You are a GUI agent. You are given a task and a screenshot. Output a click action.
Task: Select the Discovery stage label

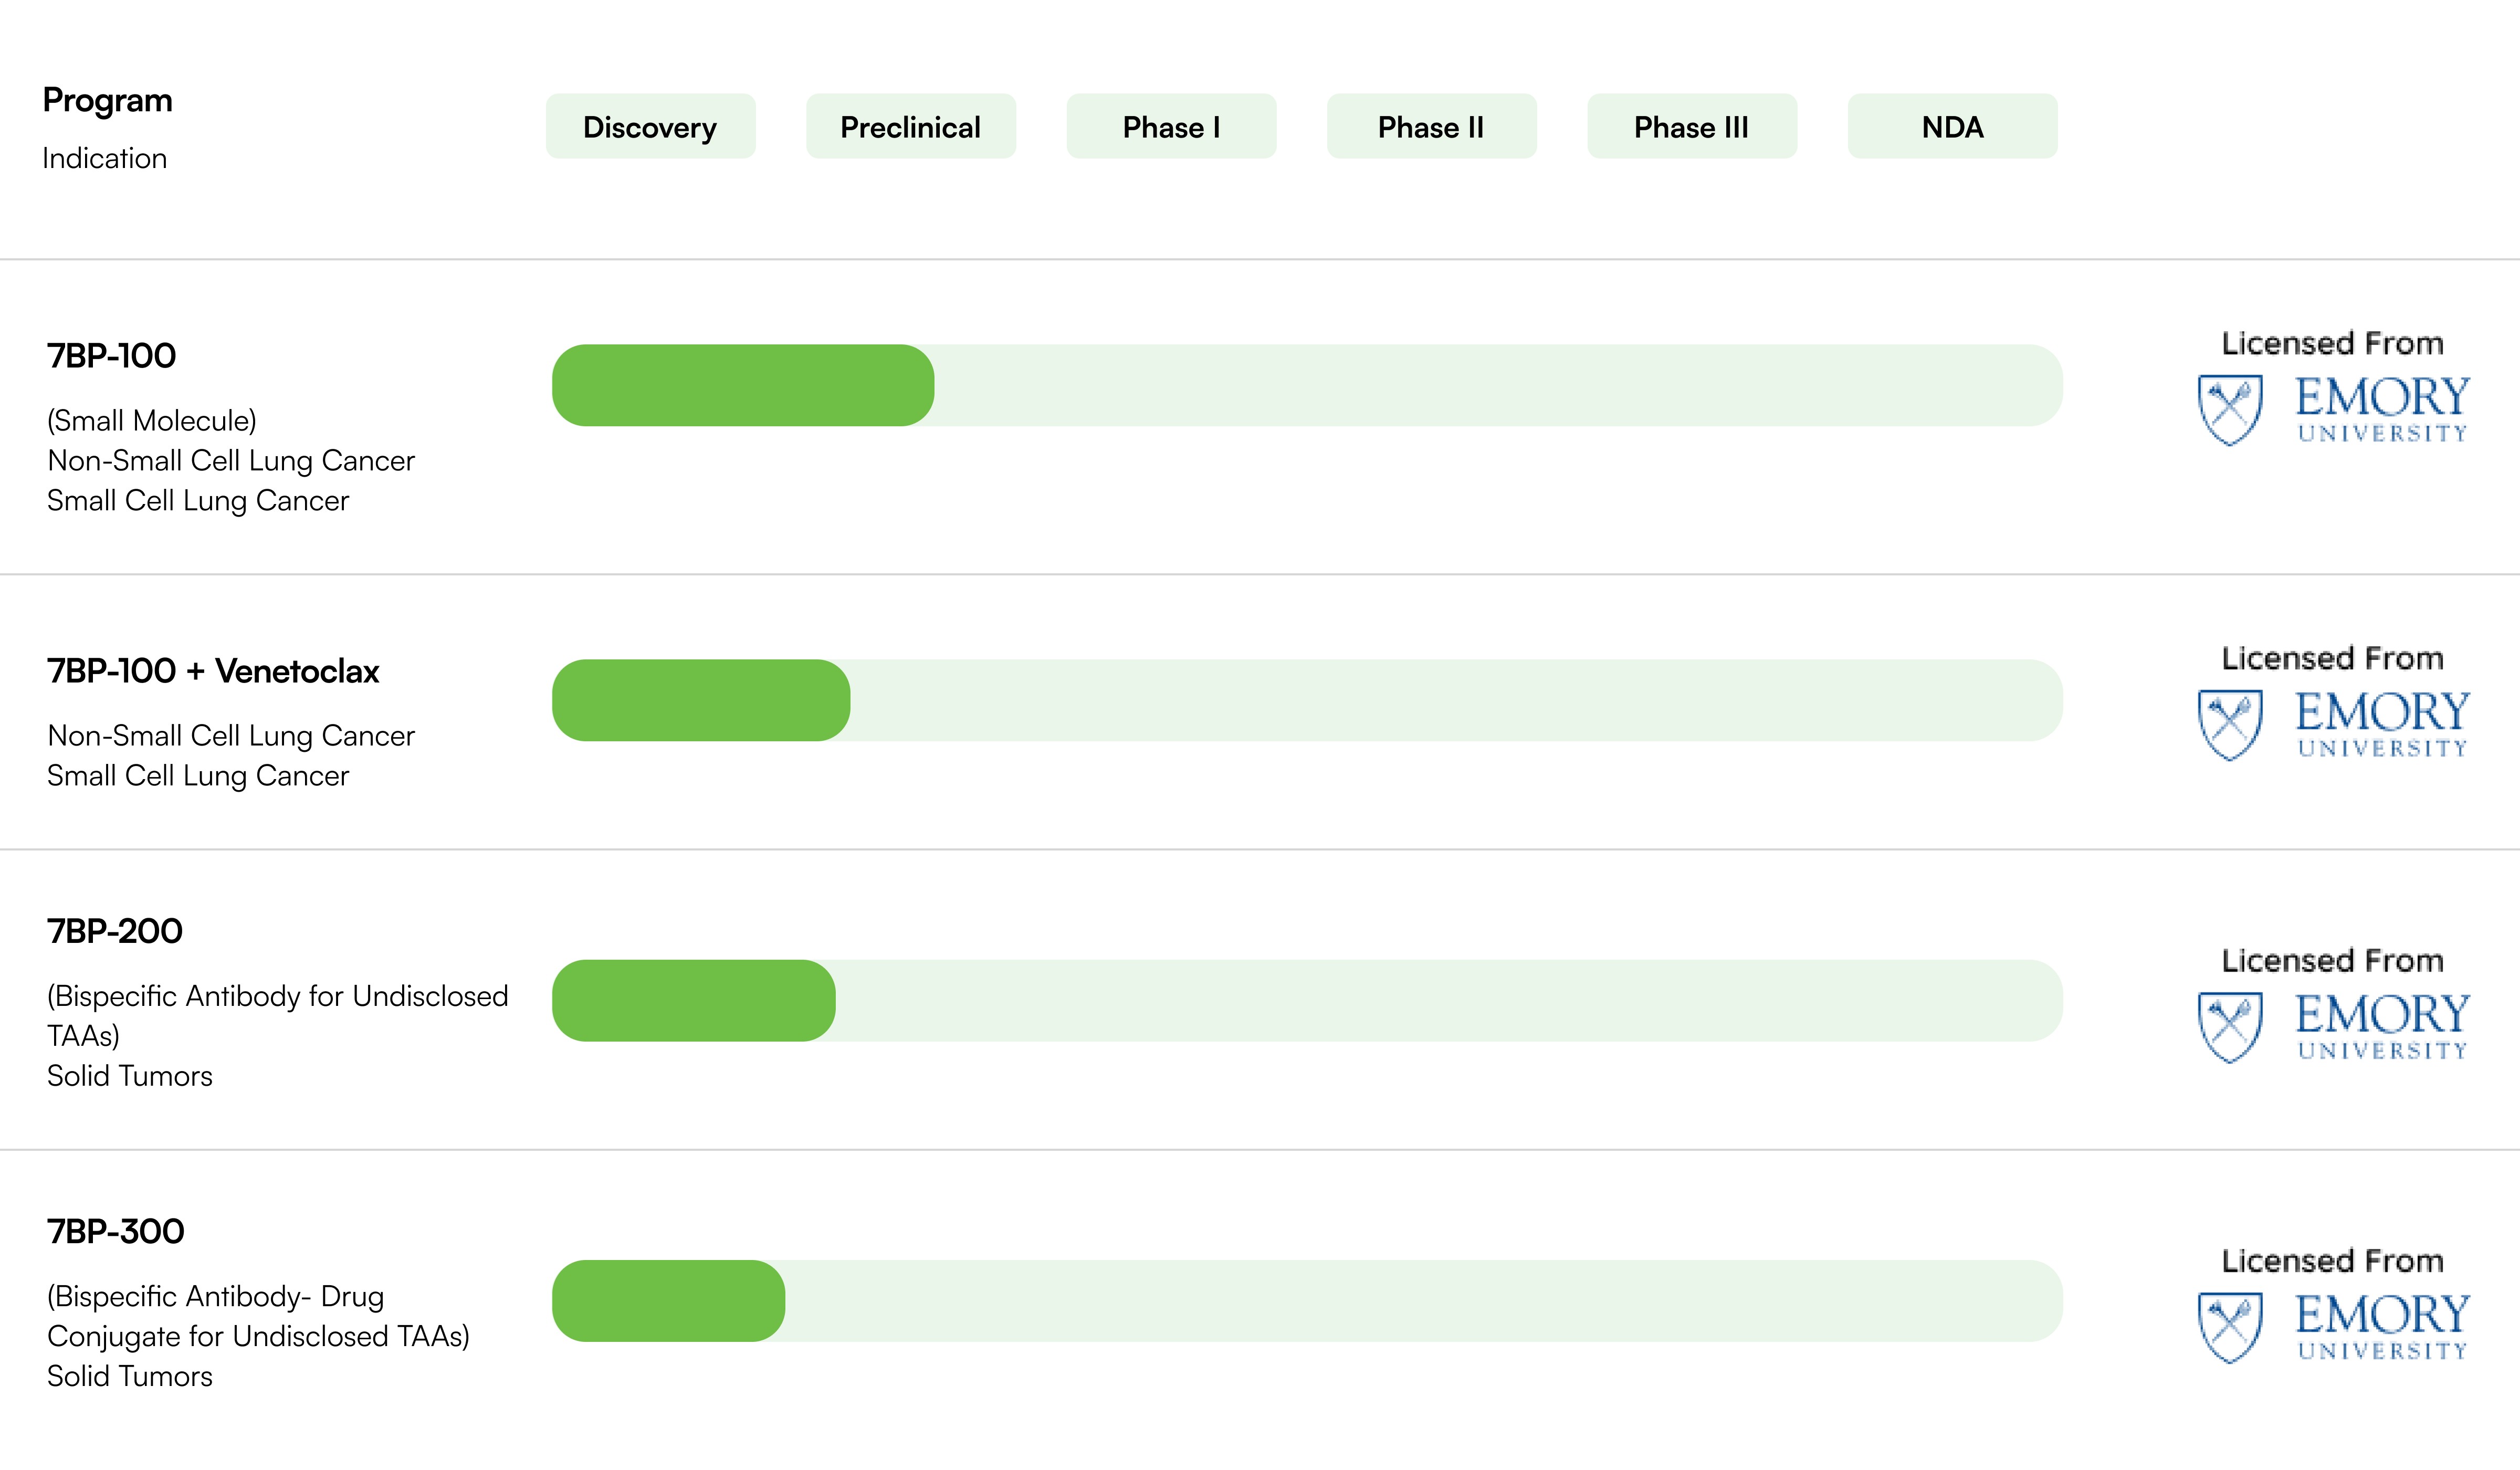(650, 127)
